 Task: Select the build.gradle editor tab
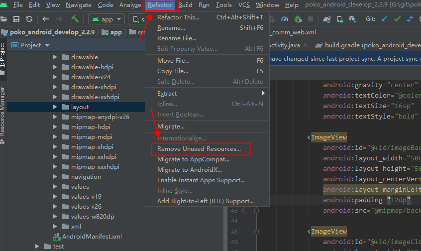point(368,45)
